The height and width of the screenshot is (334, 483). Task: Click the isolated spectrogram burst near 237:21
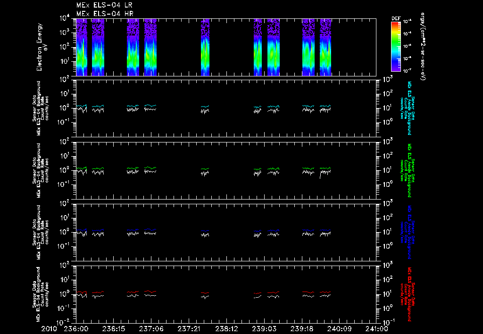pos(205,47)
